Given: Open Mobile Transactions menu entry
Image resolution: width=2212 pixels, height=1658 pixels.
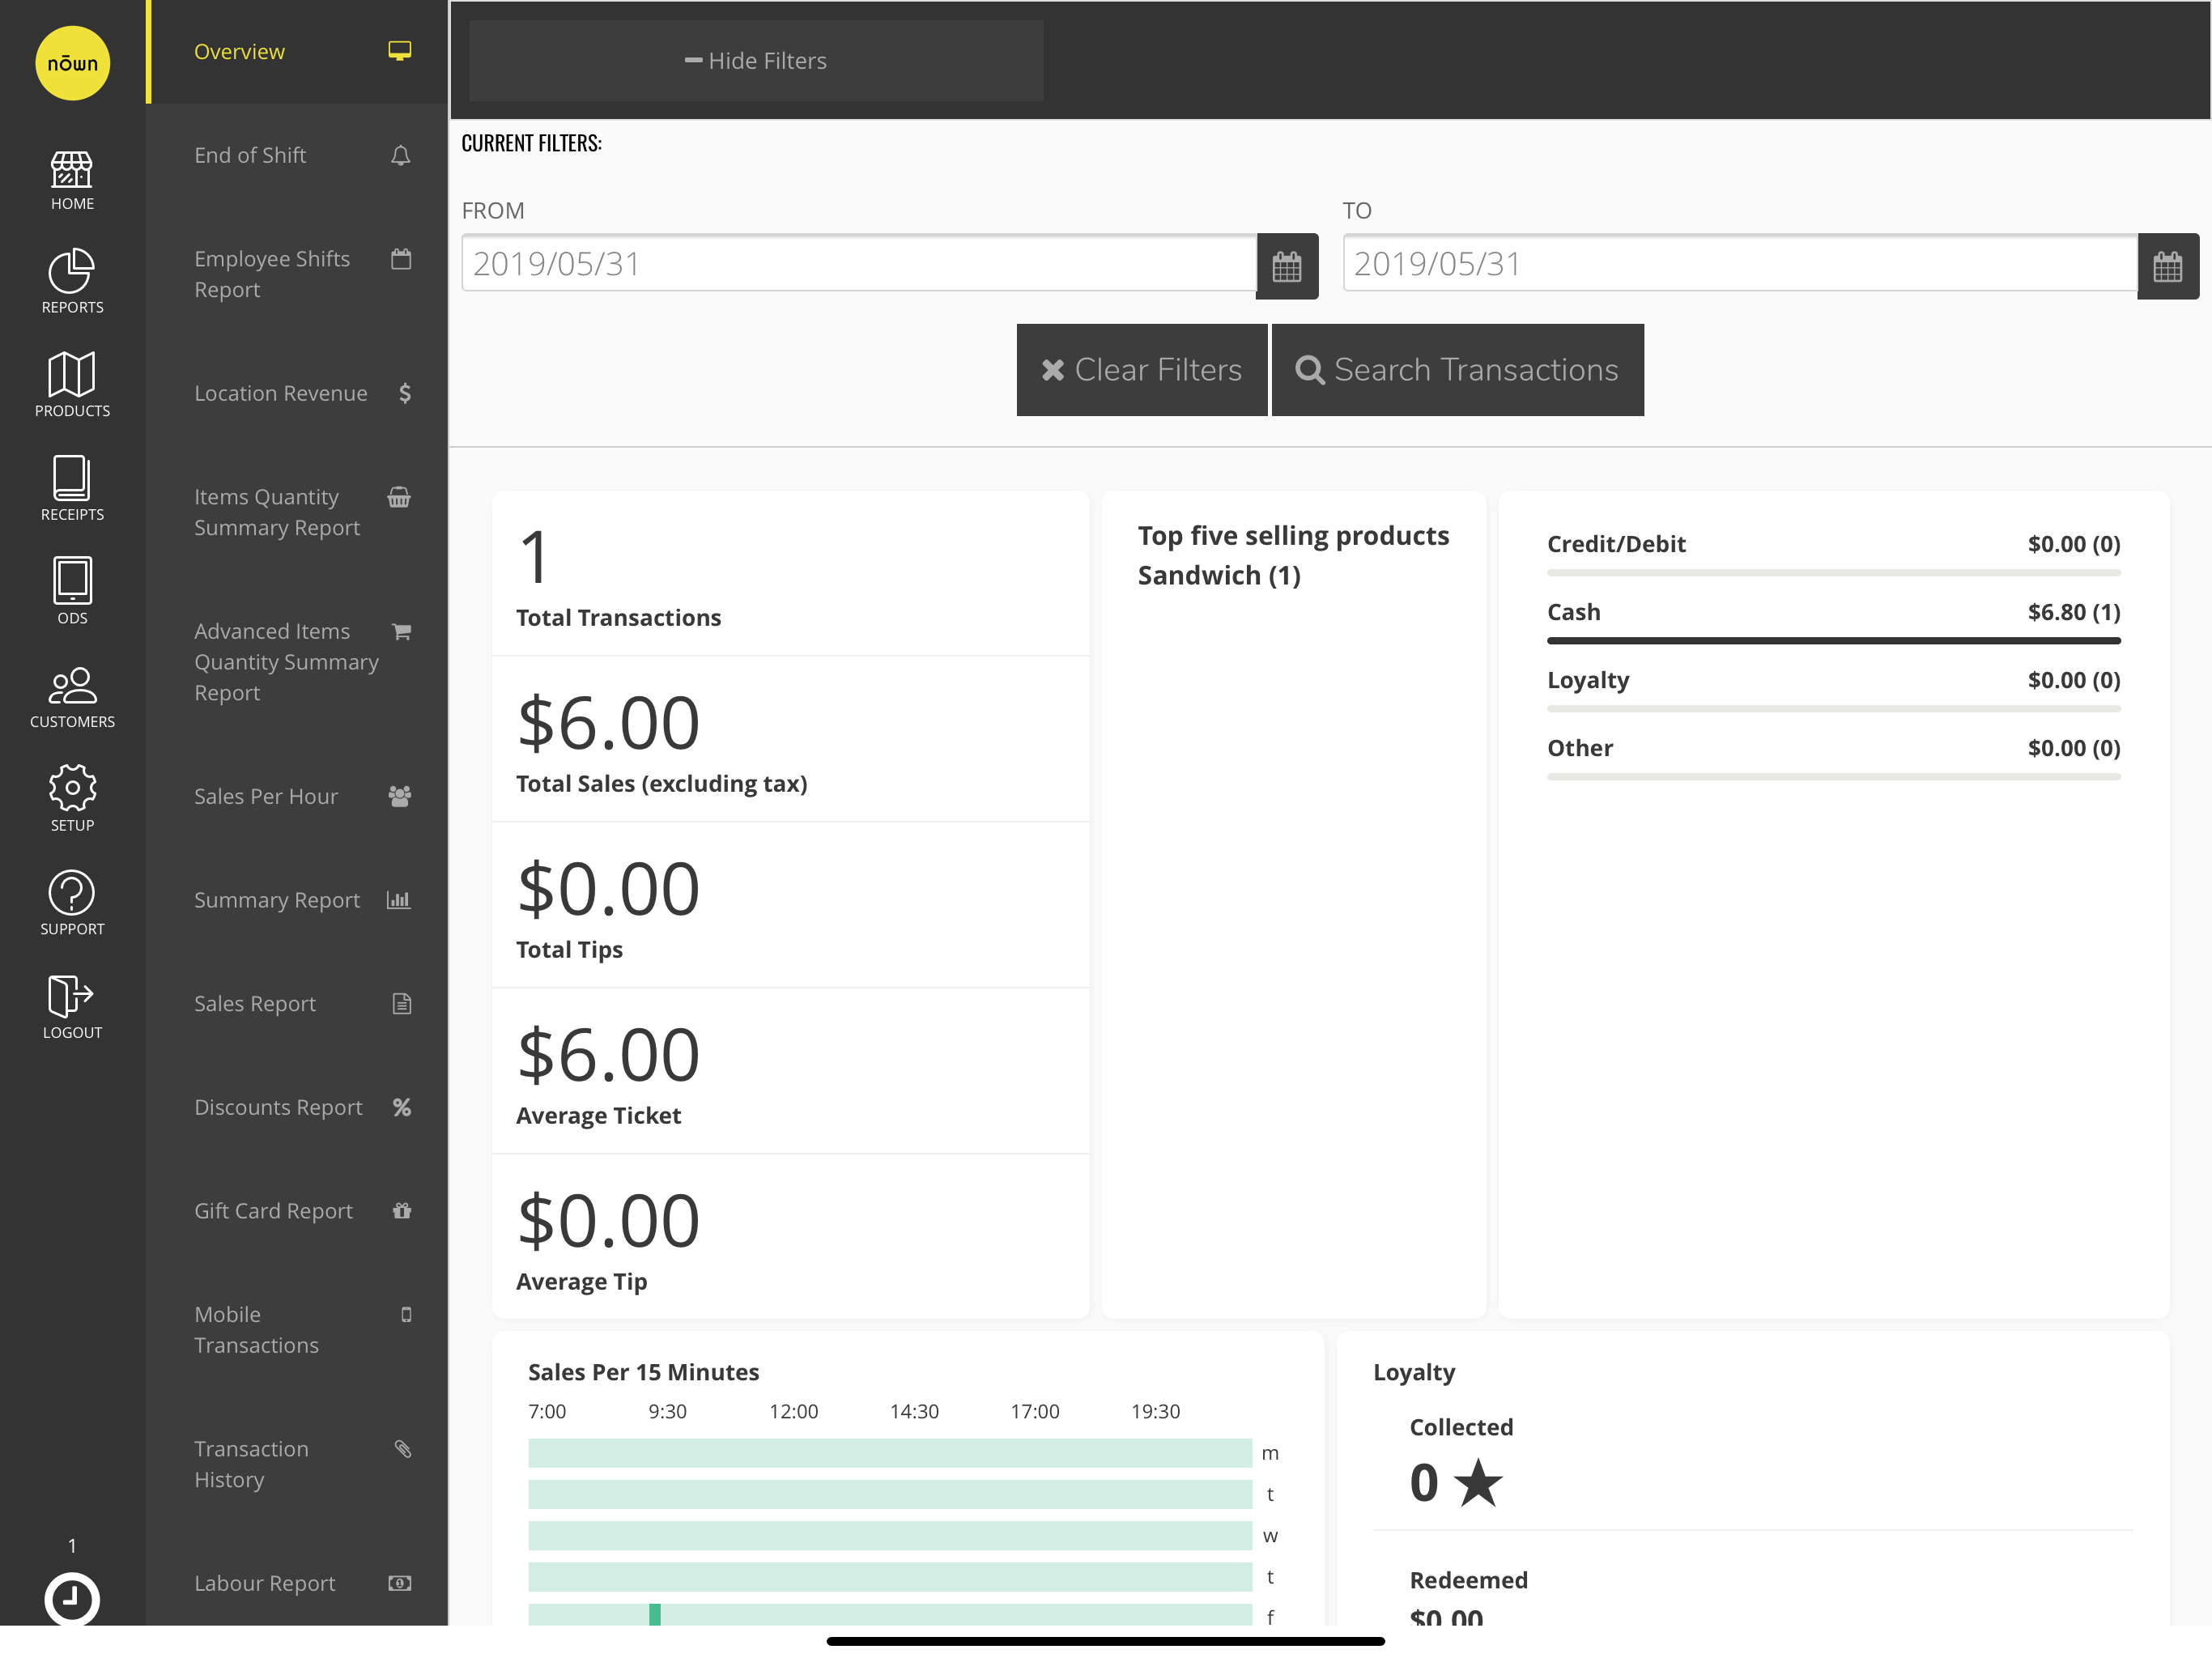Looking at the screenshot, I should click(297, 1330).
